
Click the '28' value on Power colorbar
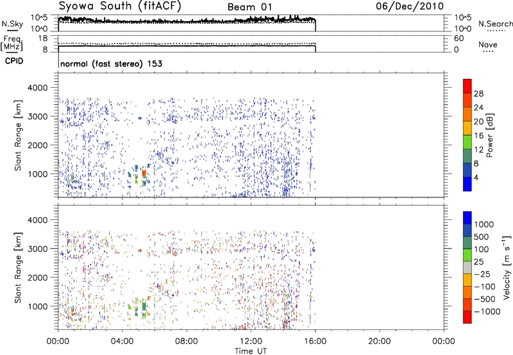pyautogui.click(x=478, y=94)
